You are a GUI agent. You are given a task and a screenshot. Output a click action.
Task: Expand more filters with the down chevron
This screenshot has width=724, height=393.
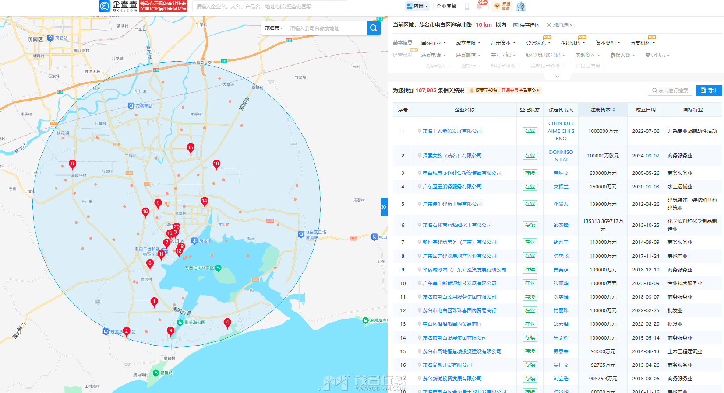click(x=557, y=77)
